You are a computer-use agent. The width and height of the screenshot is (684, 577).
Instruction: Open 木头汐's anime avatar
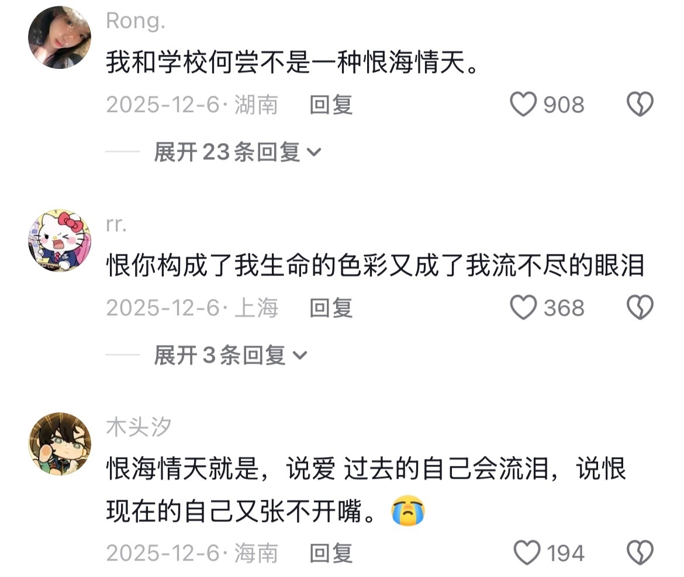tap(60, 444)
